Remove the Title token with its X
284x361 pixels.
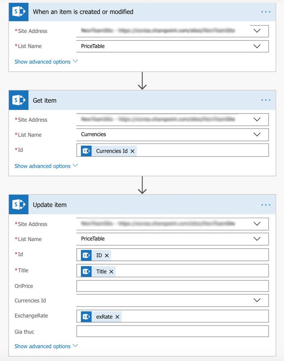pos(111,272)
